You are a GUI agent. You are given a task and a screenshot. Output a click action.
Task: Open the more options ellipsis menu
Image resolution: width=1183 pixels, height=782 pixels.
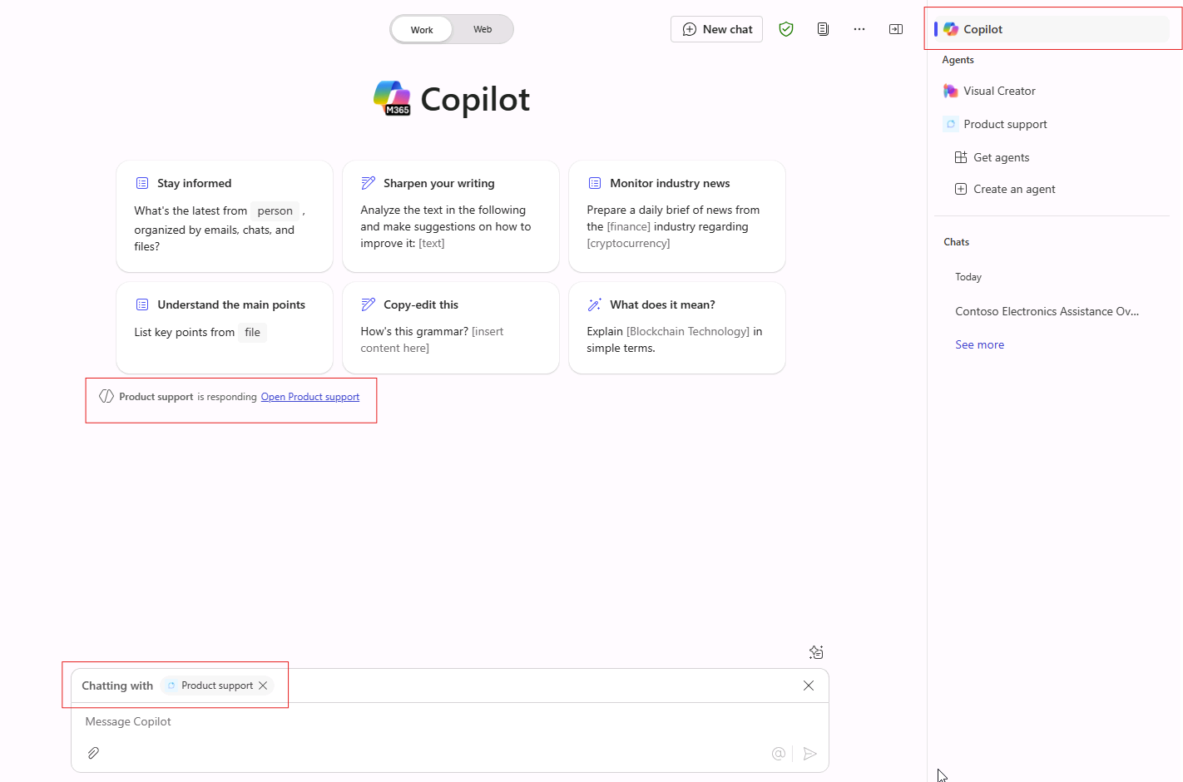coord(859,29)
